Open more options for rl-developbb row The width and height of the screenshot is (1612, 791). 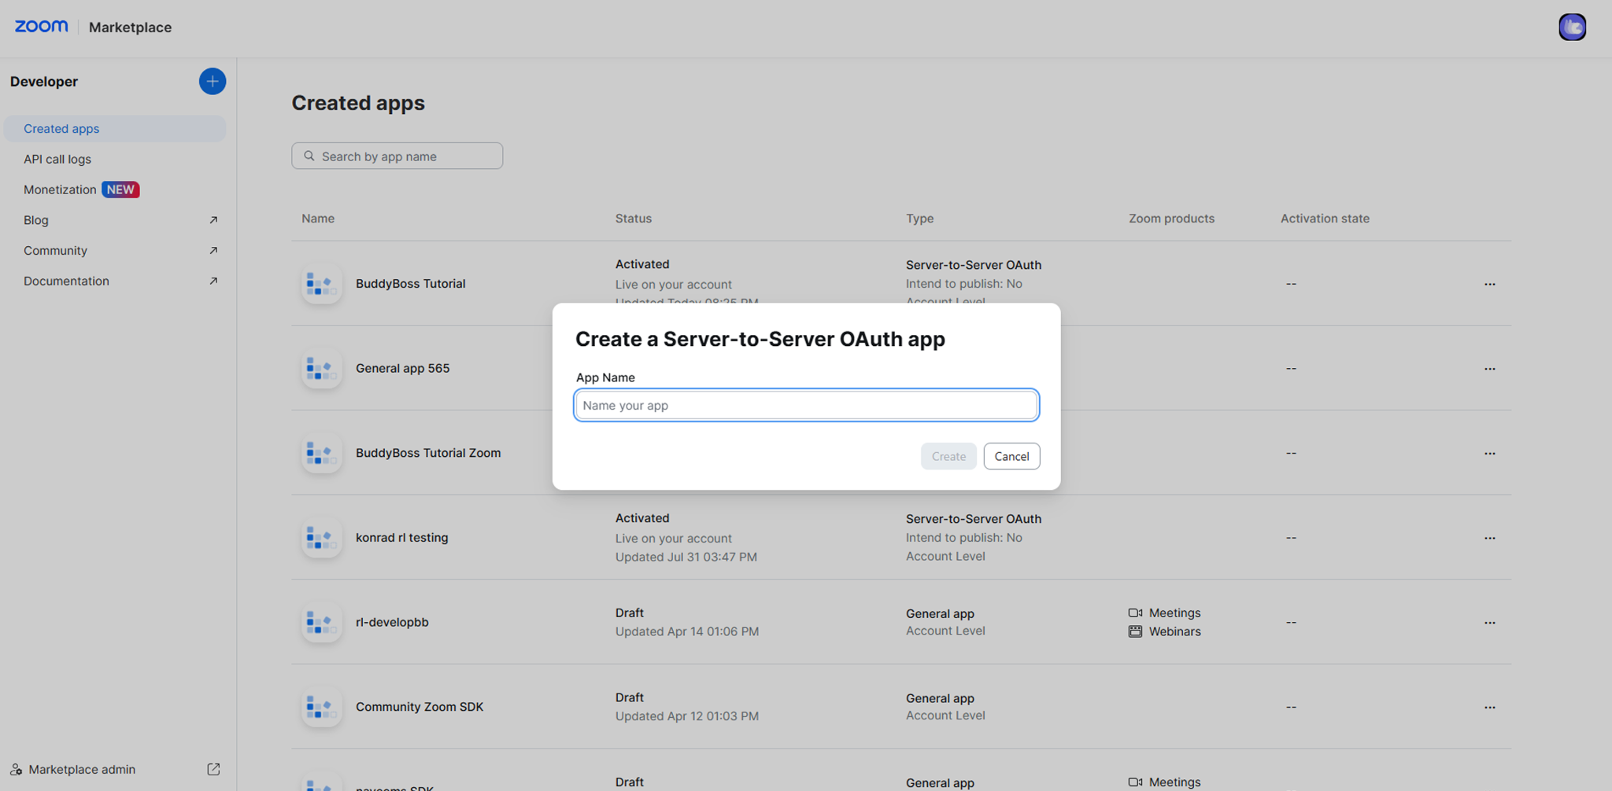click(x=1489, y=622)
